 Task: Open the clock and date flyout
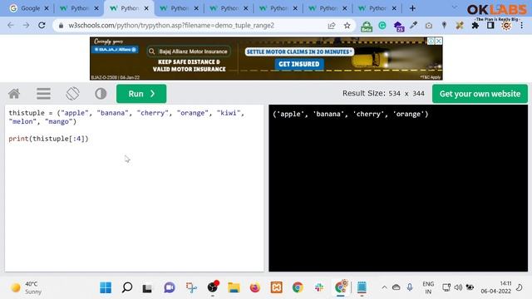tap(495, 287)
